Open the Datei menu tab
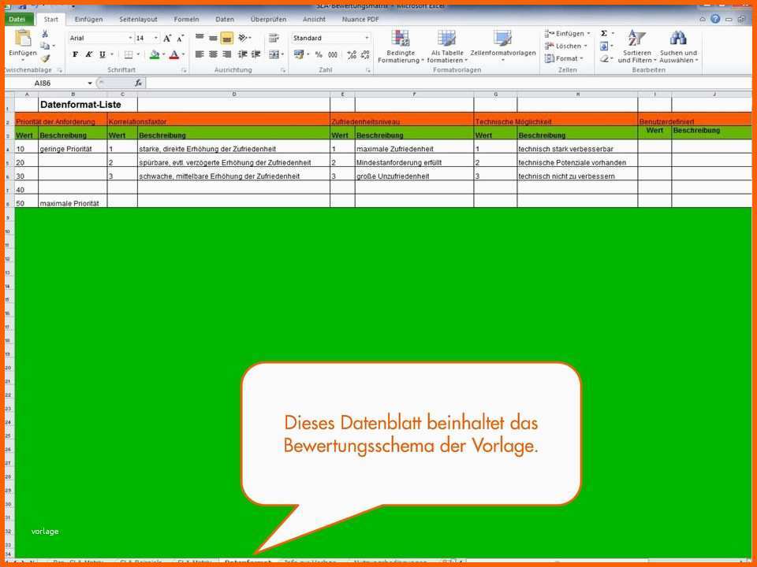This screenshot has width=757, height=567. [x=17, y=19]
